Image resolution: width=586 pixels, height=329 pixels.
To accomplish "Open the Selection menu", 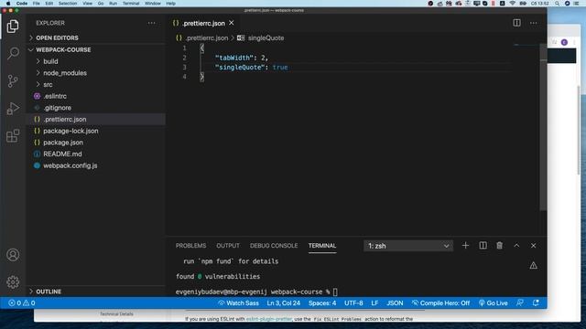I will tap(68, 4).
